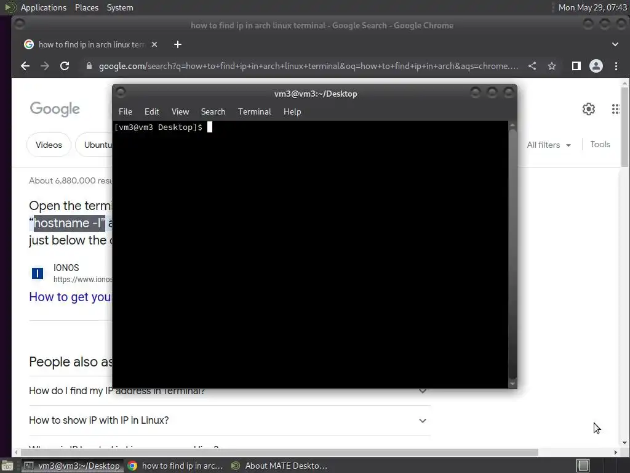
Task: Open the Terminal menu
Action: coord(254,112)
